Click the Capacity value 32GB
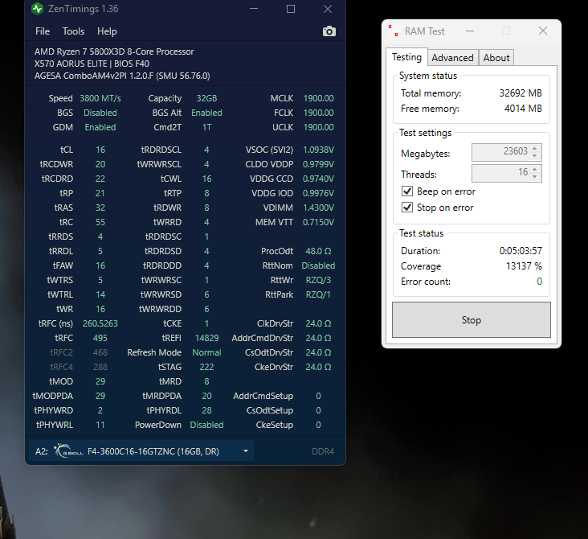 206,98
